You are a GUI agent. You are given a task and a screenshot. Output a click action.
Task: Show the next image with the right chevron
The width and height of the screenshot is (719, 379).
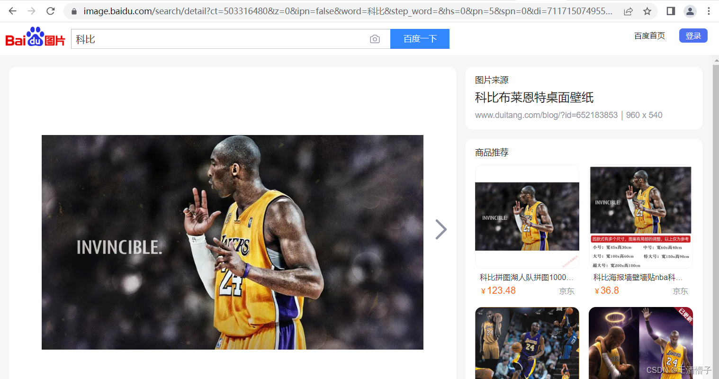point(441,229)
